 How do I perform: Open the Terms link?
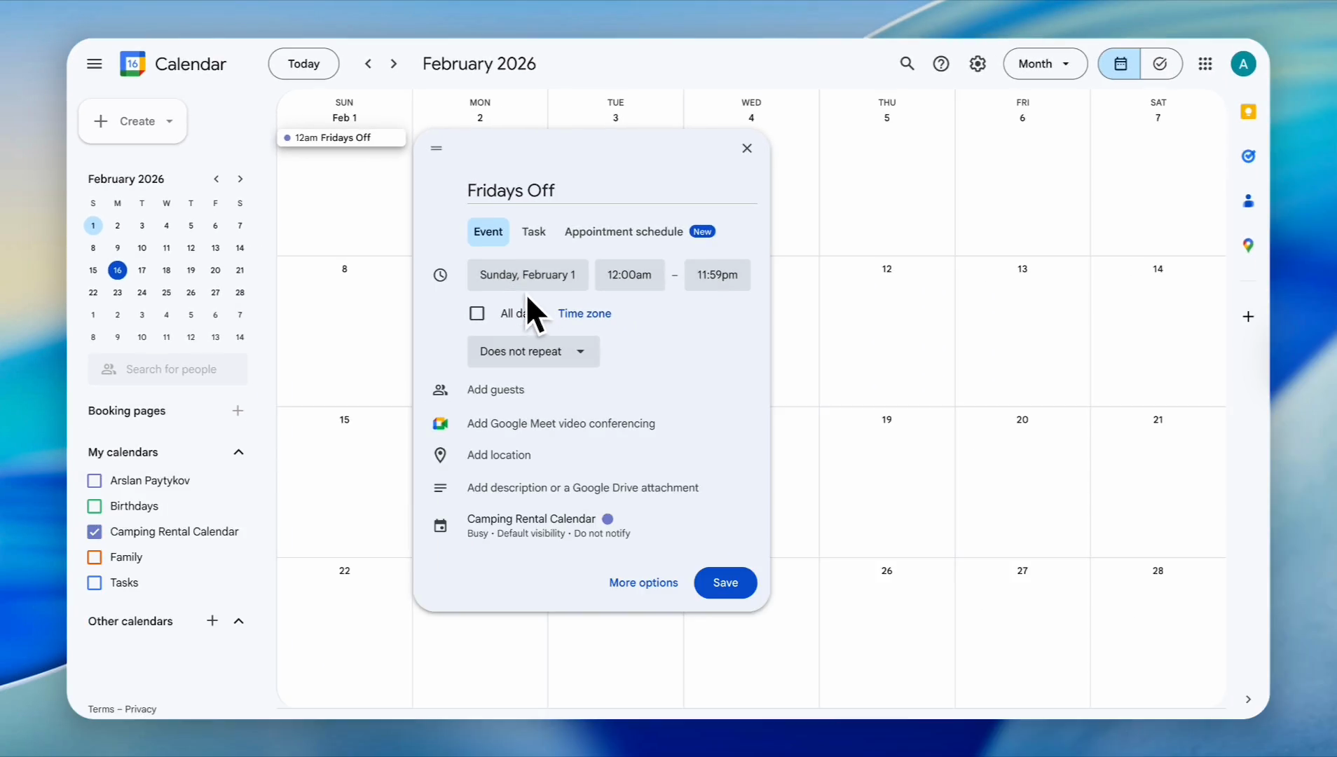click(x=101, y=709)
